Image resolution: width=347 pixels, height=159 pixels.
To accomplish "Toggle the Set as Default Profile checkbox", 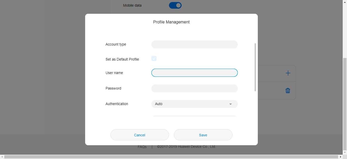I will (x=154, y=59).
